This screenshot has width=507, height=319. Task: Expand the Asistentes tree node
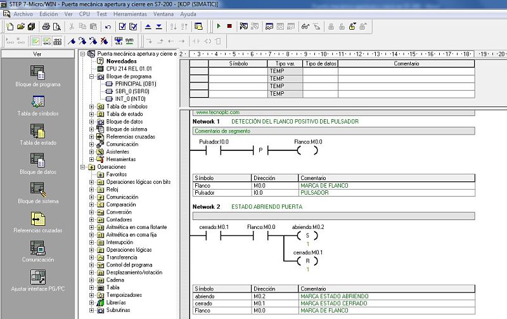point(91,152)
